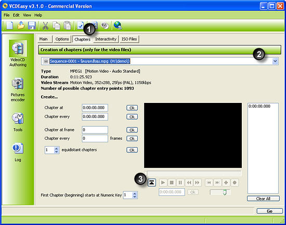Click the Go button

(x=269, y=211)
